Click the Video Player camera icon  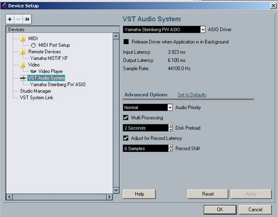click(33, 71)
